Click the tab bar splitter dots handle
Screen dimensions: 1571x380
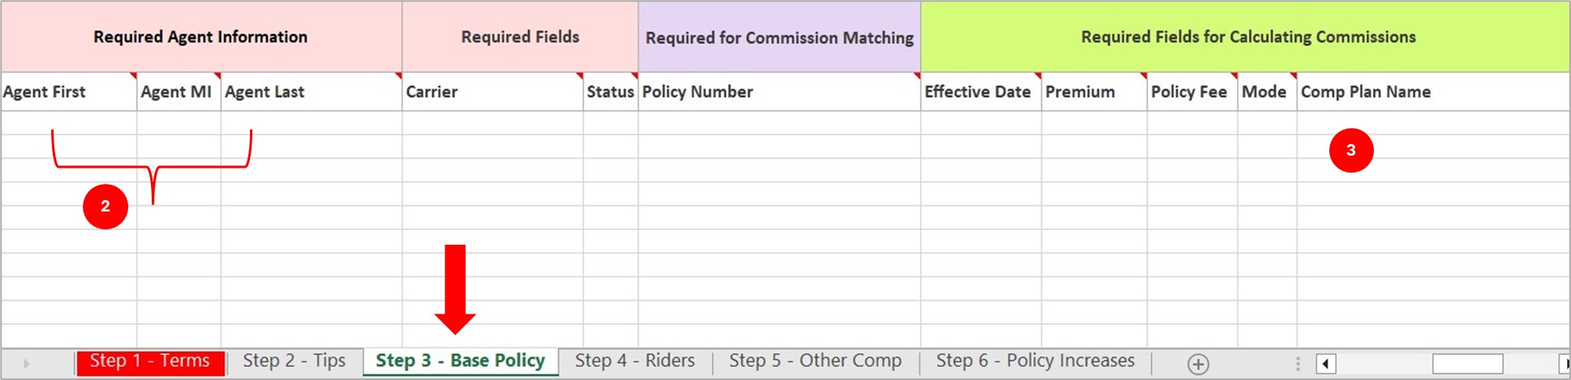point(1298,364)
